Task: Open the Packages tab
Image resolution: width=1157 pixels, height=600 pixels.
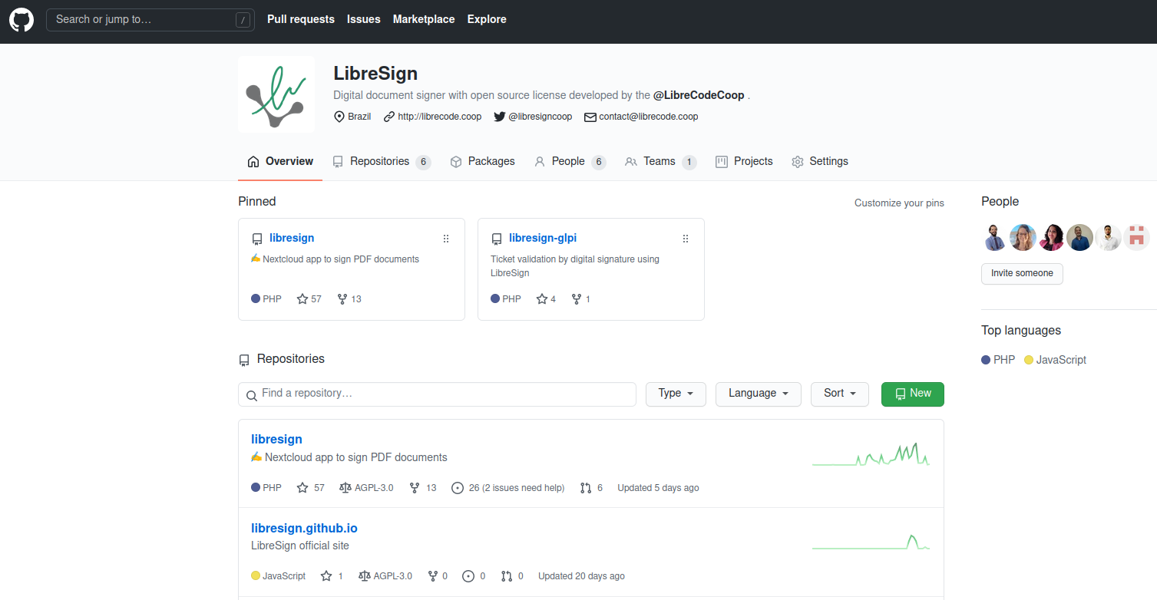Action: (x=482, y=161)
